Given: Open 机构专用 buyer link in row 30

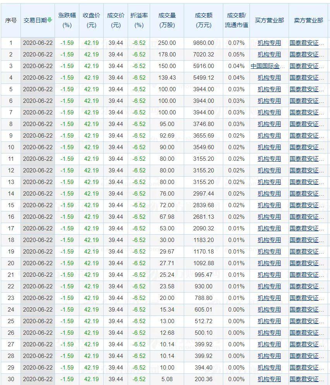Looking at the screenshot, I should click(269, 379).
